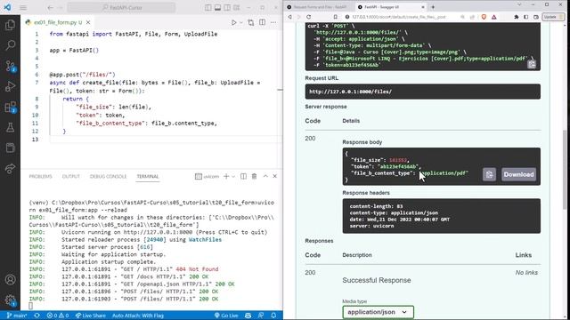
Task: Open errors and warnings count in status bar
Action: pyautogui.click(x=57, y=316)
